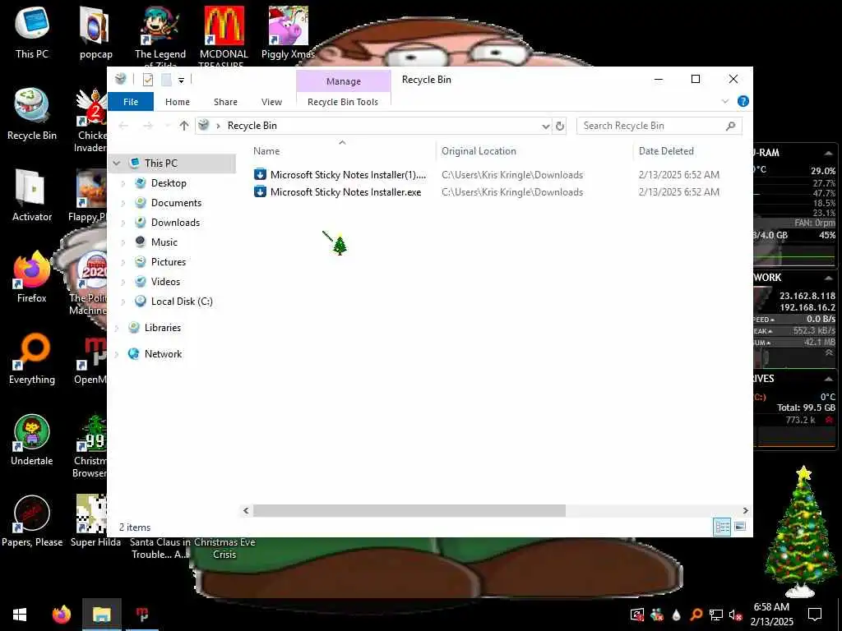
Task: Sort by Name column header
Action: point(343,151)
